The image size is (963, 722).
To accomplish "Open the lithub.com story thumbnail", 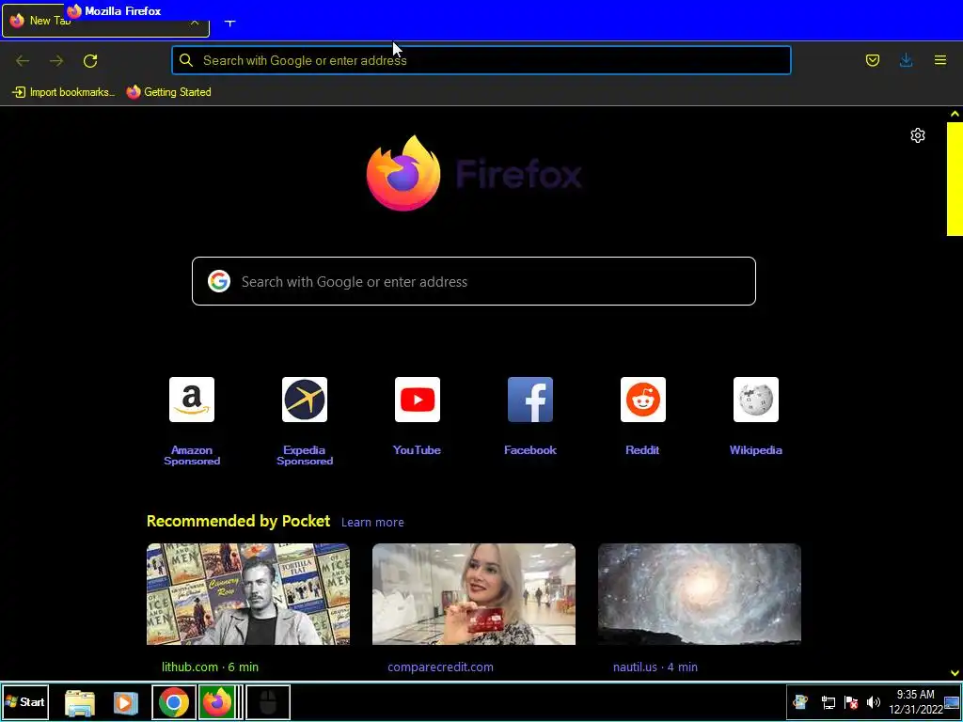I will pyautogui.click(x=248, y=594).
